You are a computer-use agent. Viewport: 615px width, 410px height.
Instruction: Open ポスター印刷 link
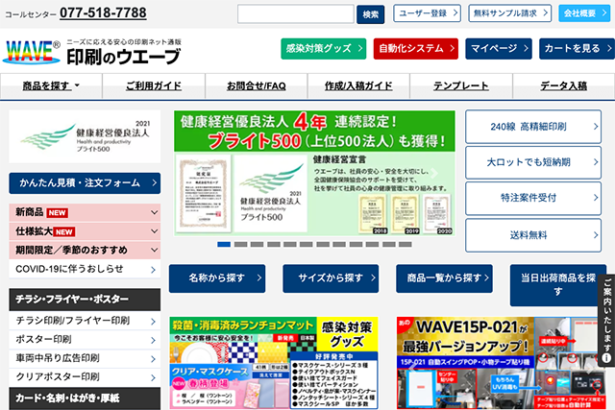pyautogui.click(x=85, y=340)
